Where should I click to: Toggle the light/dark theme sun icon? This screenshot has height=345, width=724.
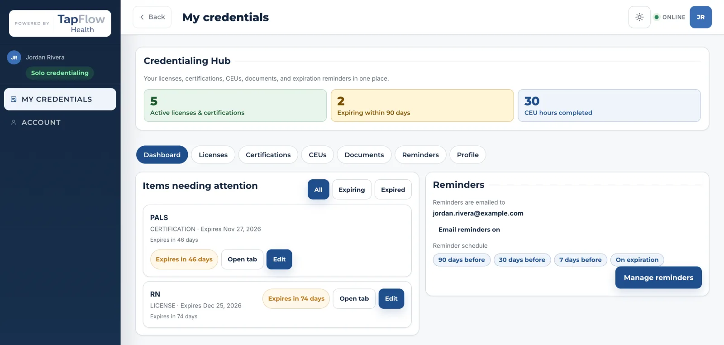tap(639, 17)
